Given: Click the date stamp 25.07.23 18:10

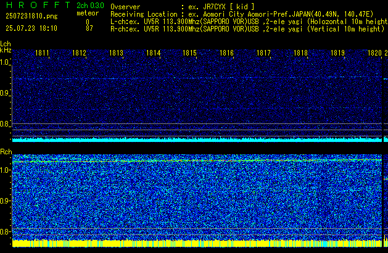Looking at the screenshot, I should pyautogui.click(x=31, y=28).
